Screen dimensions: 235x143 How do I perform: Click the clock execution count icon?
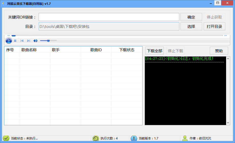coord(96,138)
